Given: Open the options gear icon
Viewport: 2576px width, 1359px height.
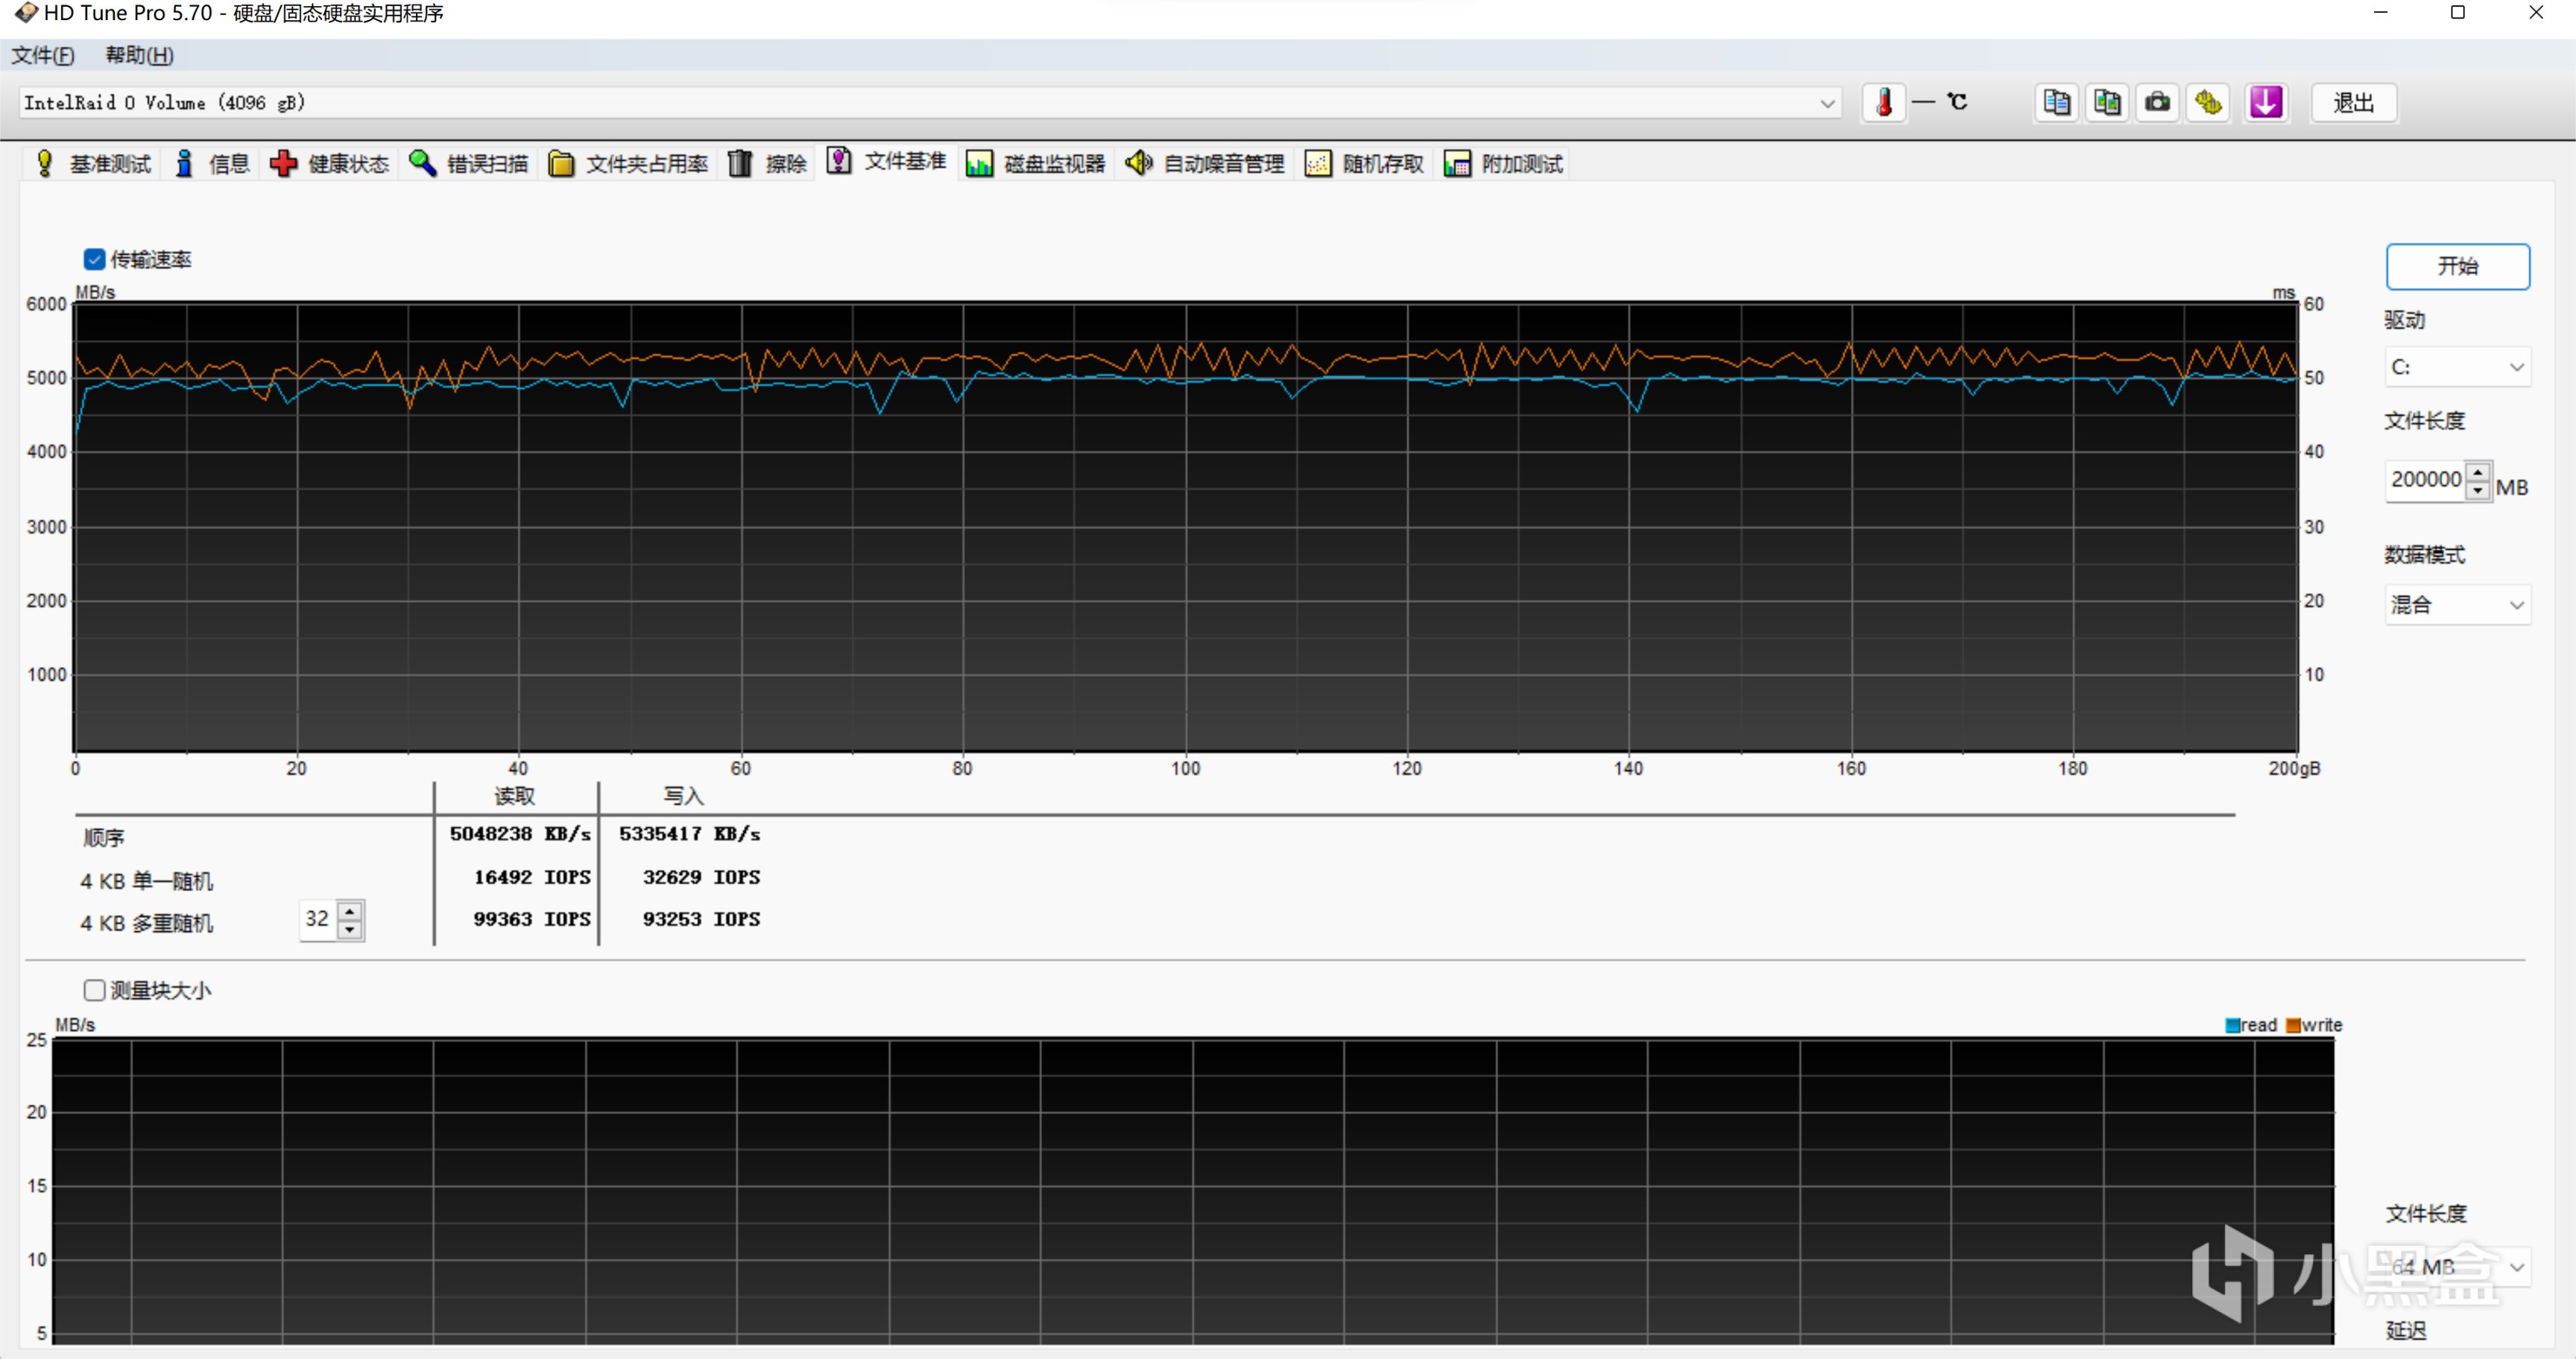Looking at the screenshot, I should pos(2208,103).
